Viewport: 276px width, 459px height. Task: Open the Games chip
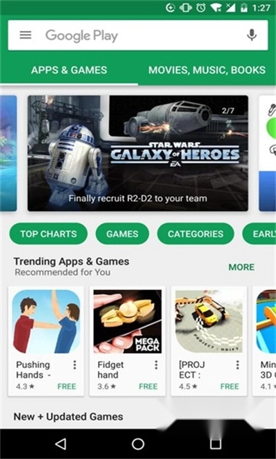pos(122,234)
